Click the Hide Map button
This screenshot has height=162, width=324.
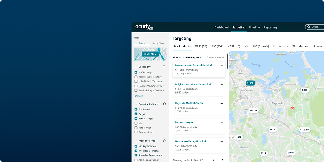coord(150,54)
